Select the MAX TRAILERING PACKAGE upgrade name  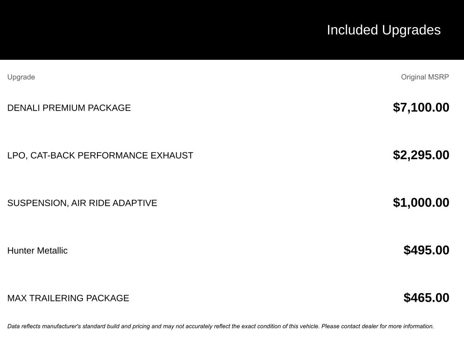[68, 298]
